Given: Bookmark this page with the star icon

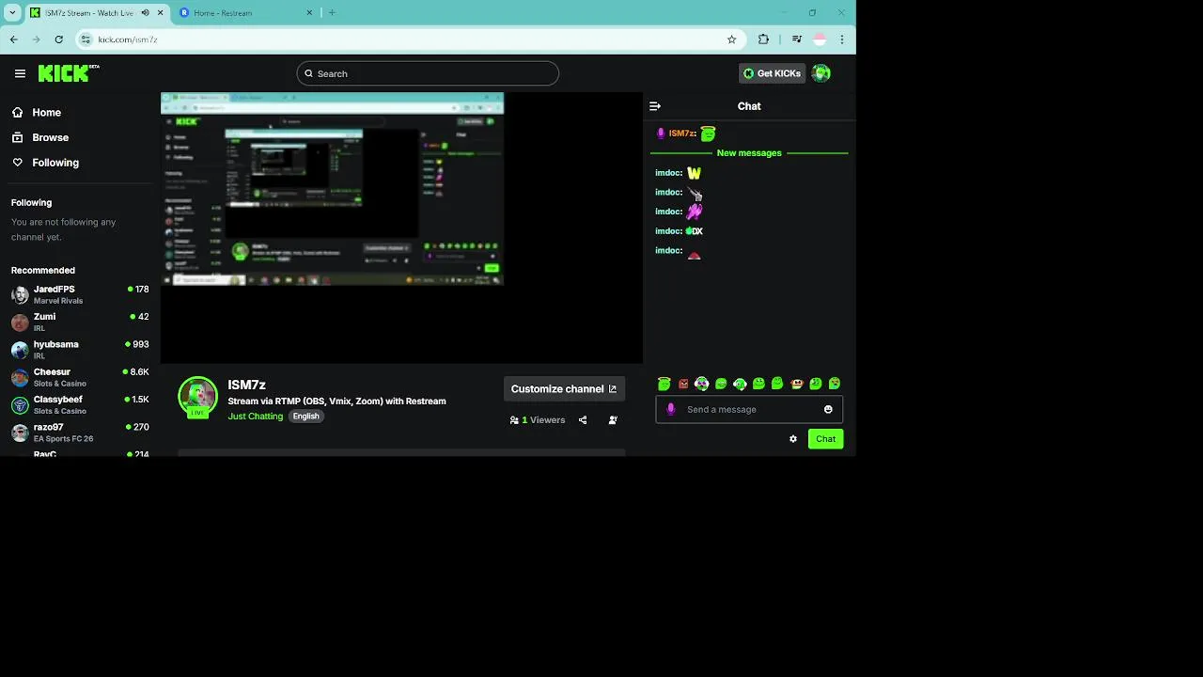Looking at the screenshot, I should click(x=731, y=39).
